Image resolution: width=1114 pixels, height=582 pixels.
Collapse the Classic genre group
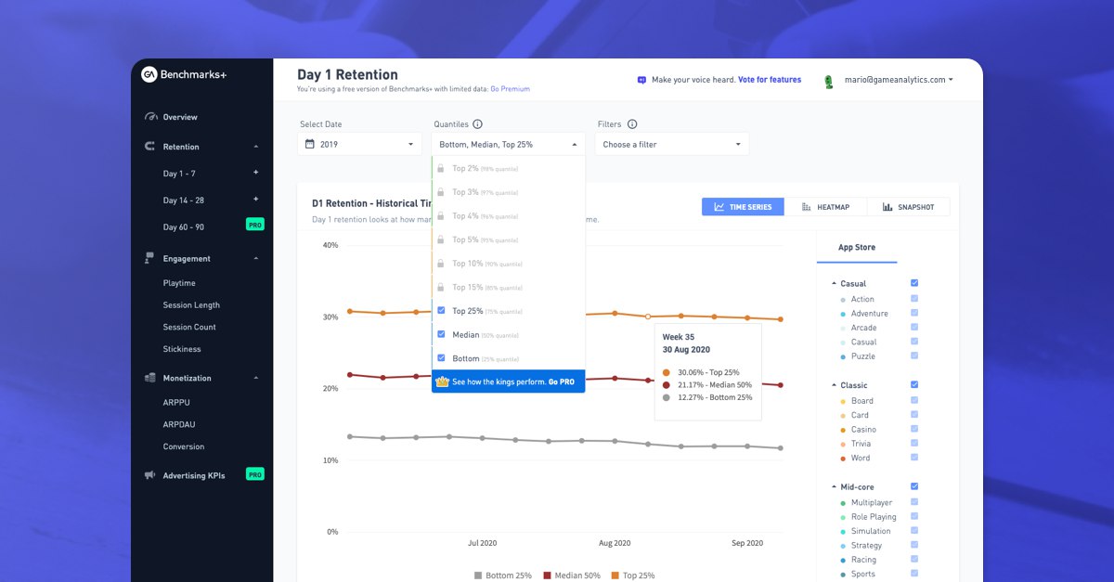pyautogui.click(x=834, y=385)
